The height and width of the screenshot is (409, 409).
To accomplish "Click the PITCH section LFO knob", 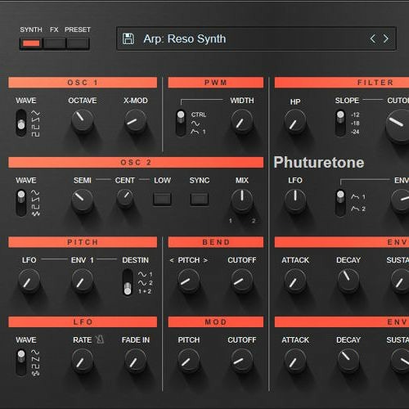I will tap(29, 281).
